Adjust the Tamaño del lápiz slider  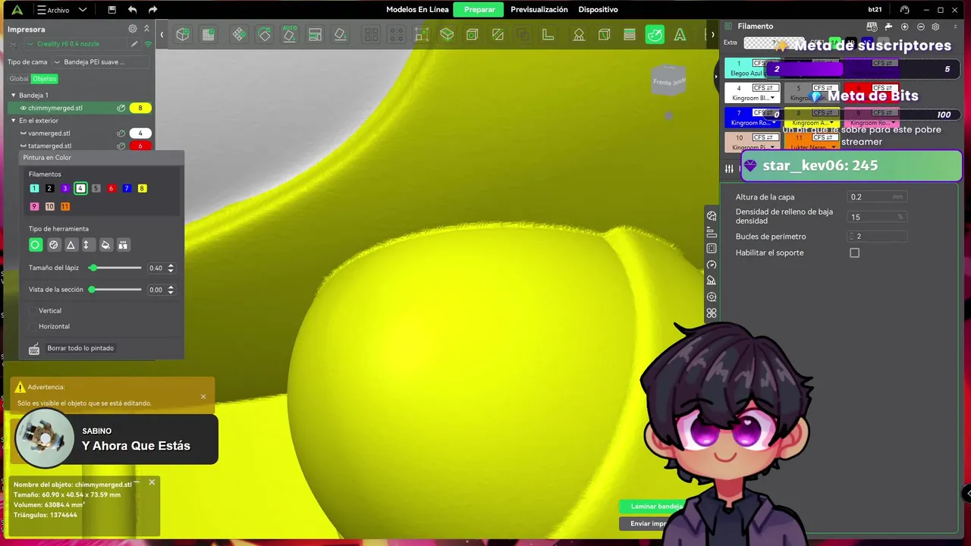coord(115,268)
